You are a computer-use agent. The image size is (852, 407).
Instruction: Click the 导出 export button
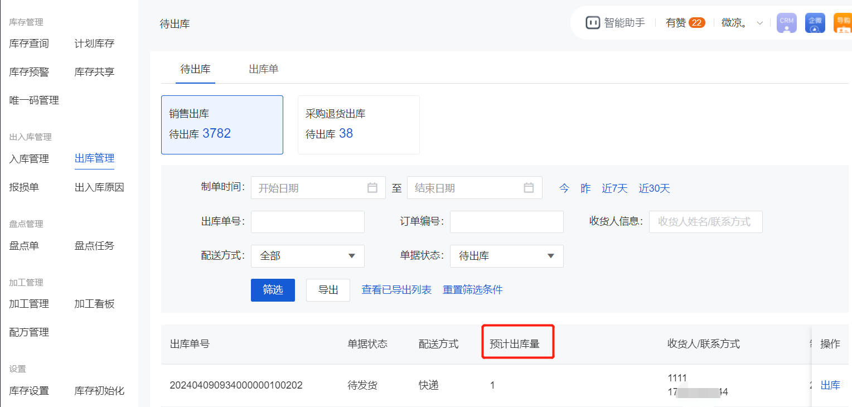[328, 290]
